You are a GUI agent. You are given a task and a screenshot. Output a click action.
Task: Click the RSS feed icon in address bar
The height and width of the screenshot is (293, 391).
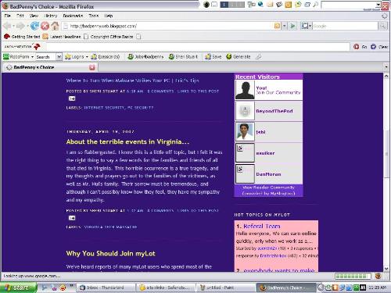pos(277,26)
